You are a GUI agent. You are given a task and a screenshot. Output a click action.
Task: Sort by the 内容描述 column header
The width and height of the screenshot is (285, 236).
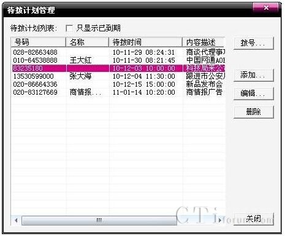pyautogui.click(x=203, y=42)
